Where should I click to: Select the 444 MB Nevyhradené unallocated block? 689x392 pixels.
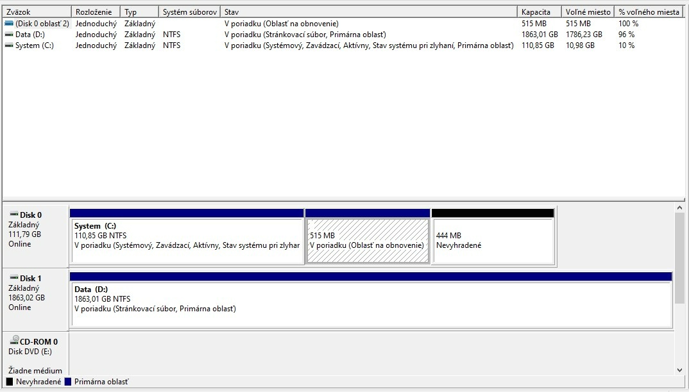[x=493, y=237]
